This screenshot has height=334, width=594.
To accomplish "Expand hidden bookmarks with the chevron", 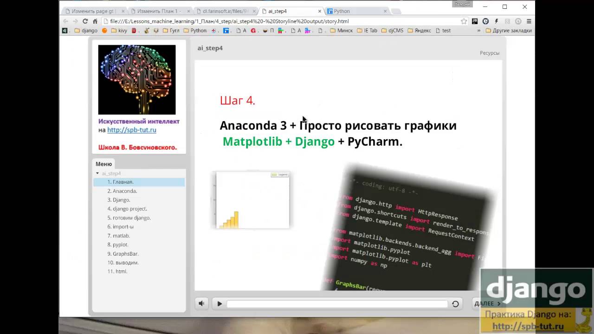I will [479, 31].
